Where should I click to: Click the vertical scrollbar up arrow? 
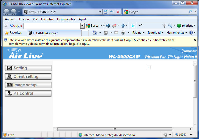click(x=195, y=63)
